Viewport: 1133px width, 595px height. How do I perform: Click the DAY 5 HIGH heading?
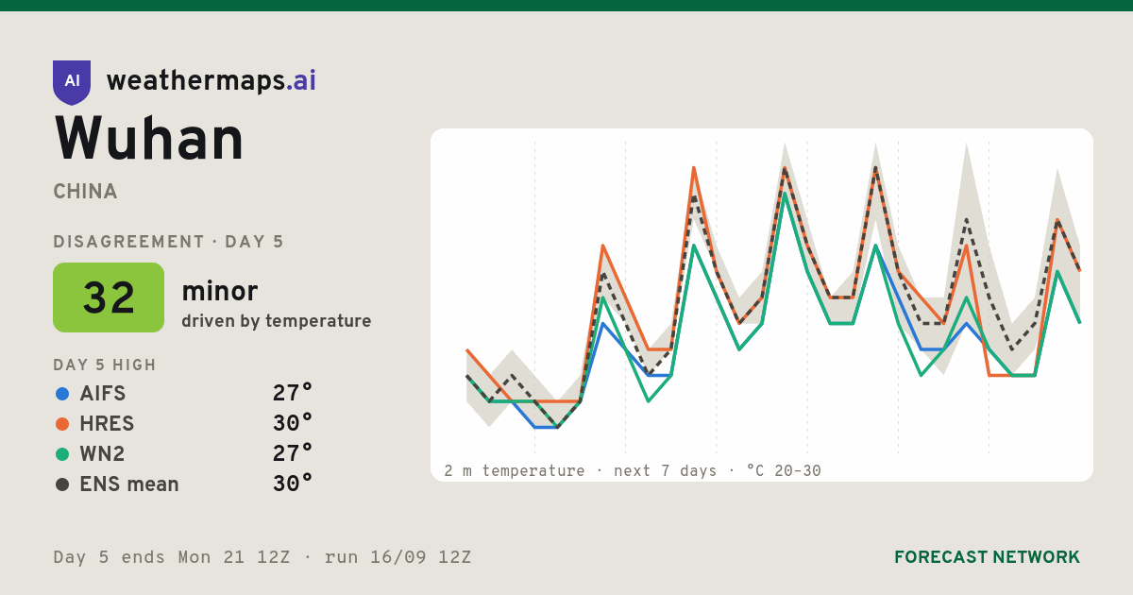click(x=105, y=365)
